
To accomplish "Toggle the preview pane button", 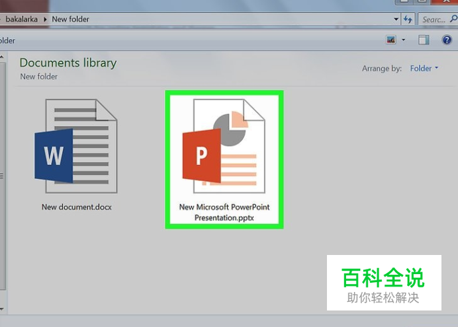I will pyautogui.click(x=424, y=40).
